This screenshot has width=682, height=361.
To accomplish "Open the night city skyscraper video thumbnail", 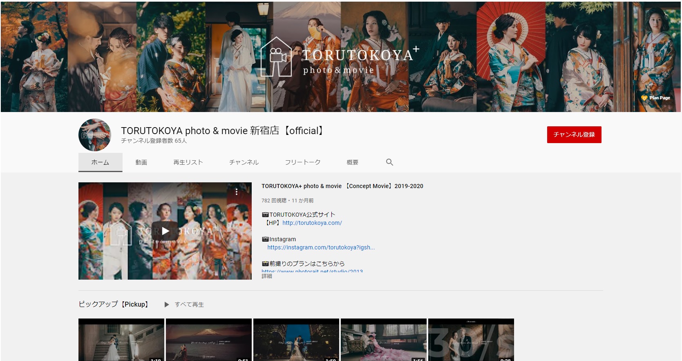I will click(x=296, y=340).
